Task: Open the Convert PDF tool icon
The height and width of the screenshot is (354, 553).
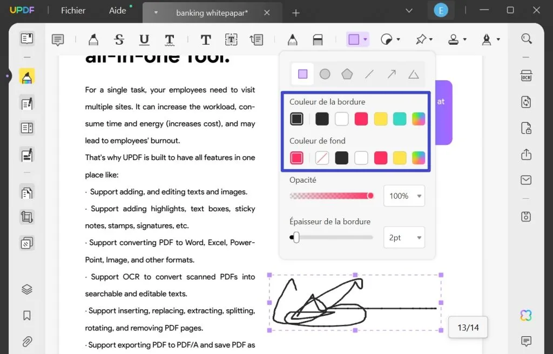Action: [x=526, y=102]
